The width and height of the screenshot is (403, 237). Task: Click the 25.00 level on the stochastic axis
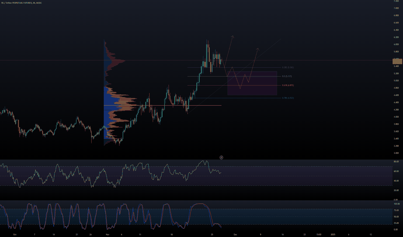[x=396, y=223]
